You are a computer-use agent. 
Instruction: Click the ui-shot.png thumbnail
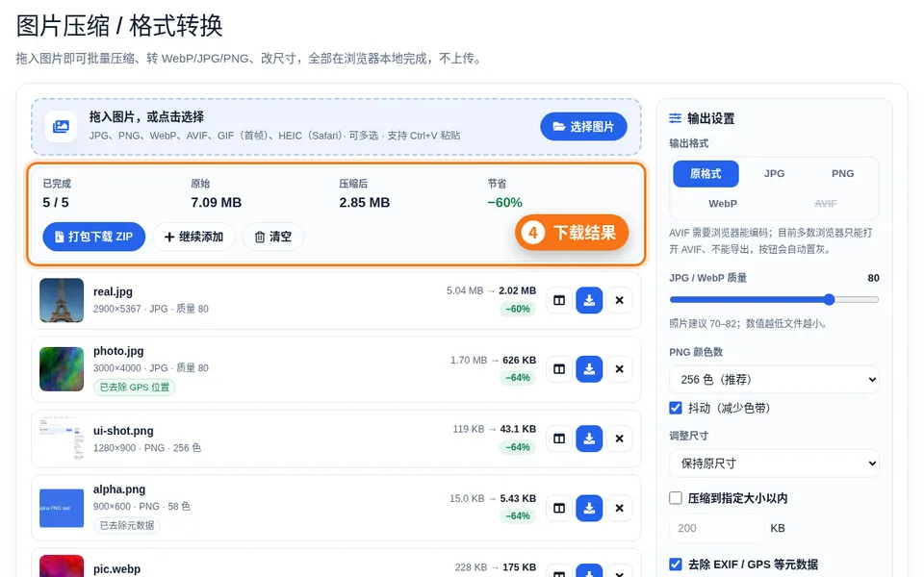pyautogui.click(x=62, y=439)
